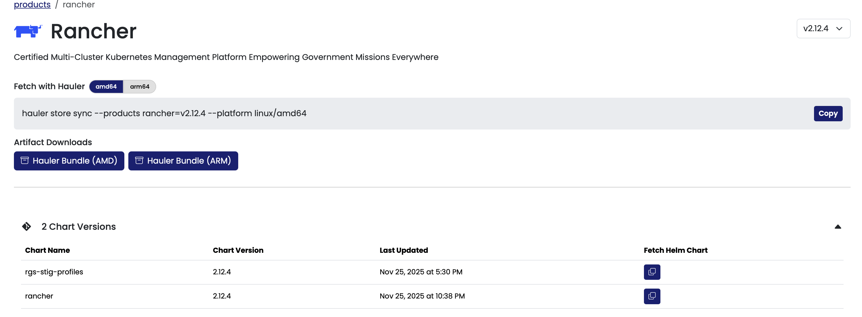Click the Chart Versions git icon
Image resolution: width=862 pixels, height=317 pixels.
[x=26, y=227]
